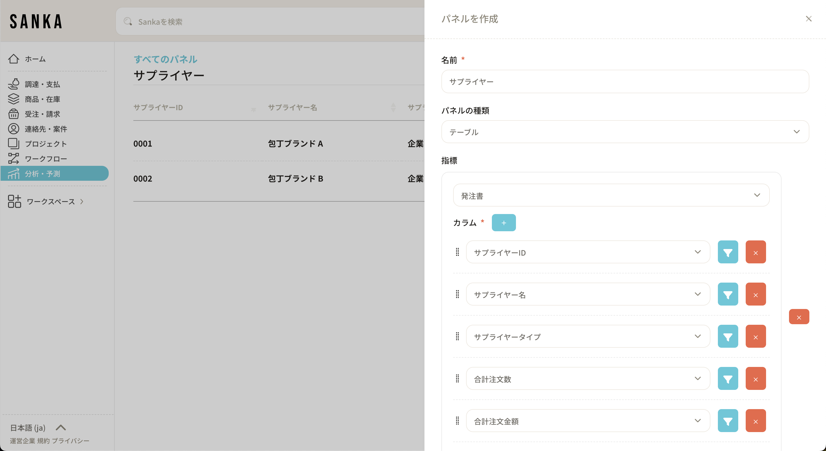826x451 pixels.
Task: Click drag handle beside サプライヤータイプ
Action: click(457, 336)
